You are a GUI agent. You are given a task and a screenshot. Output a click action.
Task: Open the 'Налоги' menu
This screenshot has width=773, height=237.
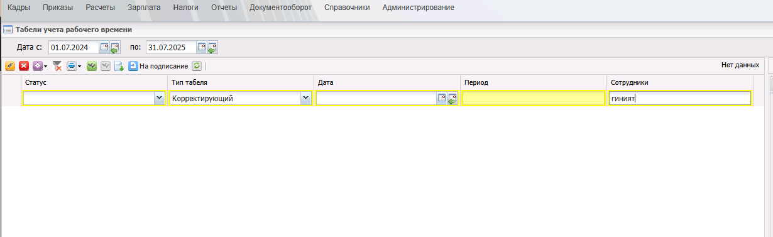pos(186,8)
